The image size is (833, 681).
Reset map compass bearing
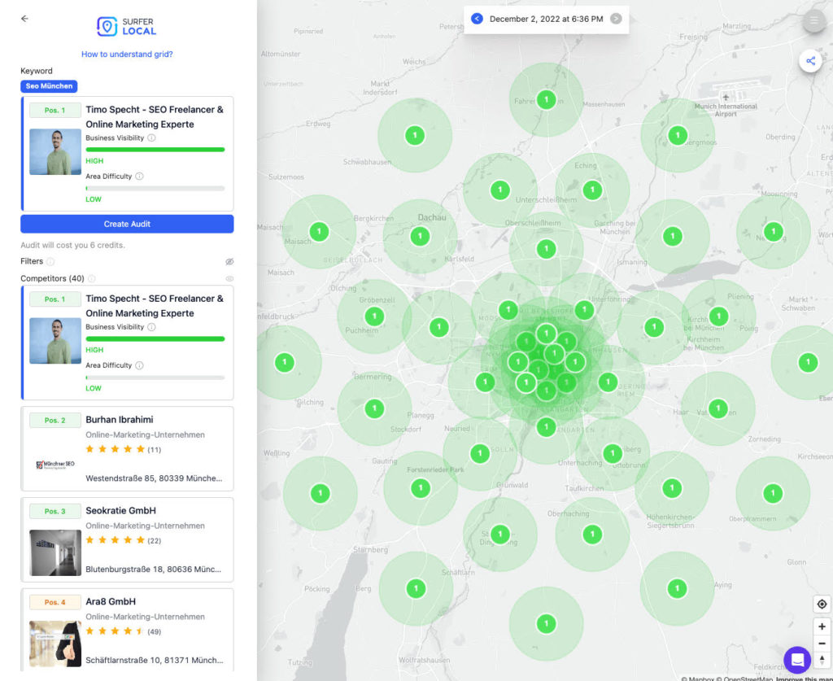(822, 660)
